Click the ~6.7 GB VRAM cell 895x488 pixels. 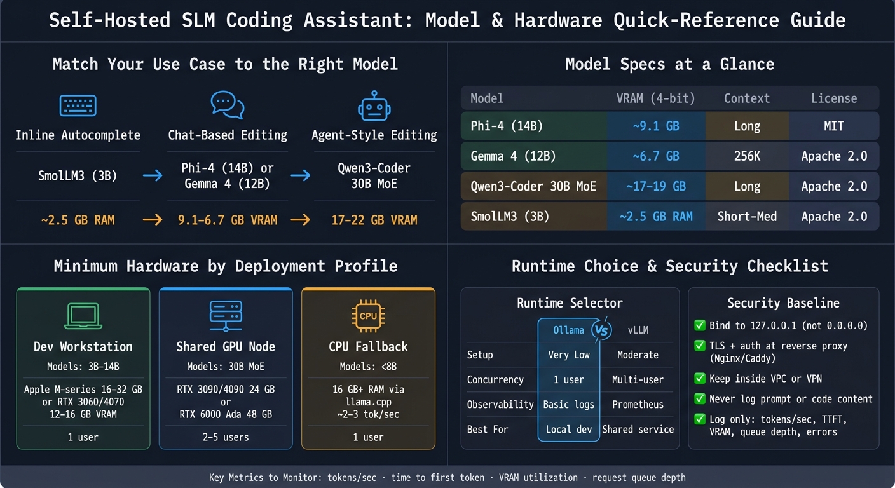pos(656,156)
